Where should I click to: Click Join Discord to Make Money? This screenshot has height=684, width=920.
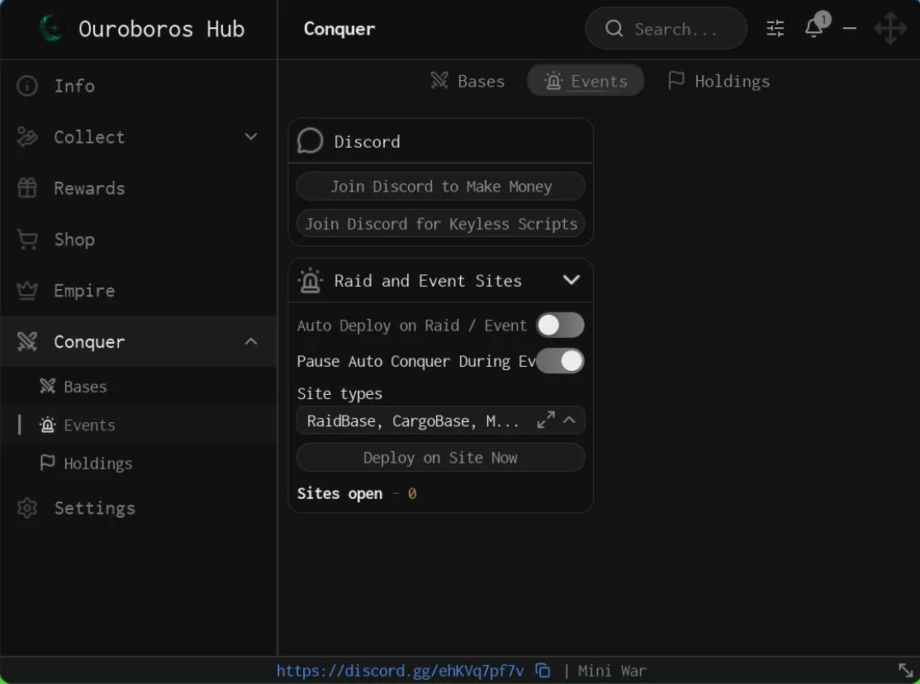pyautogui.click(x=441, y=186)
